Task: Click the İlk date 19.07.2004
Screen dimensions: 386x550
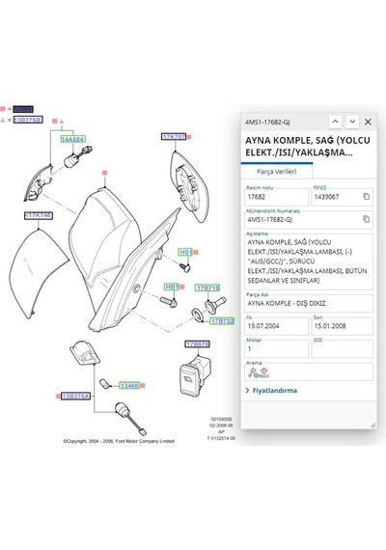Action: [x=277, y=326]
